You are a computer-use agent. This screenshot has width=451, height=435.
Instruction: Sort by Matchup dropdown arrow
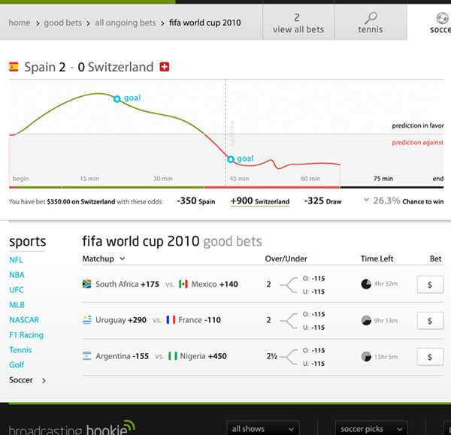(123, 258)
